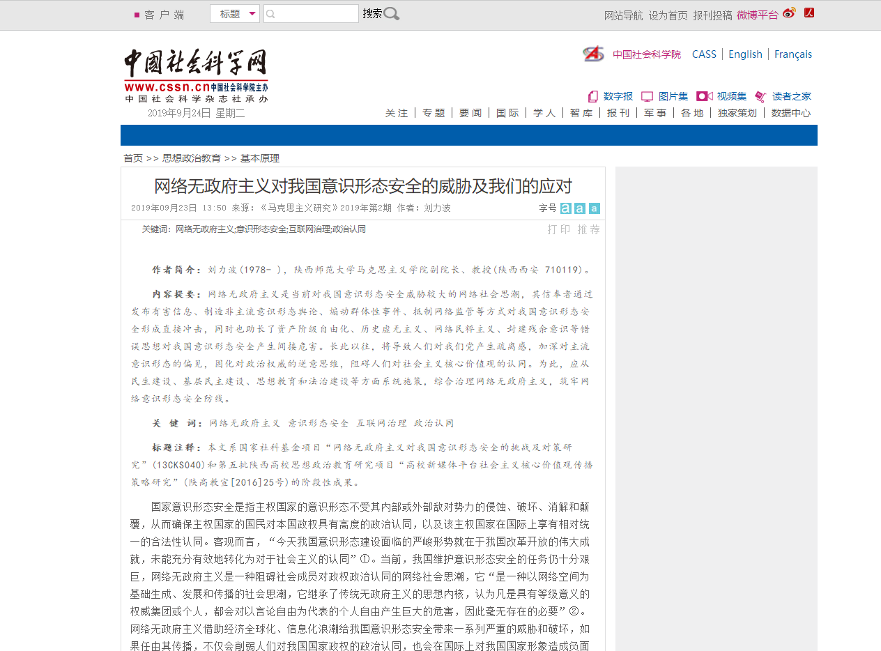
Task: Click the 打印 print link
Action: click(x=558, y=229)
